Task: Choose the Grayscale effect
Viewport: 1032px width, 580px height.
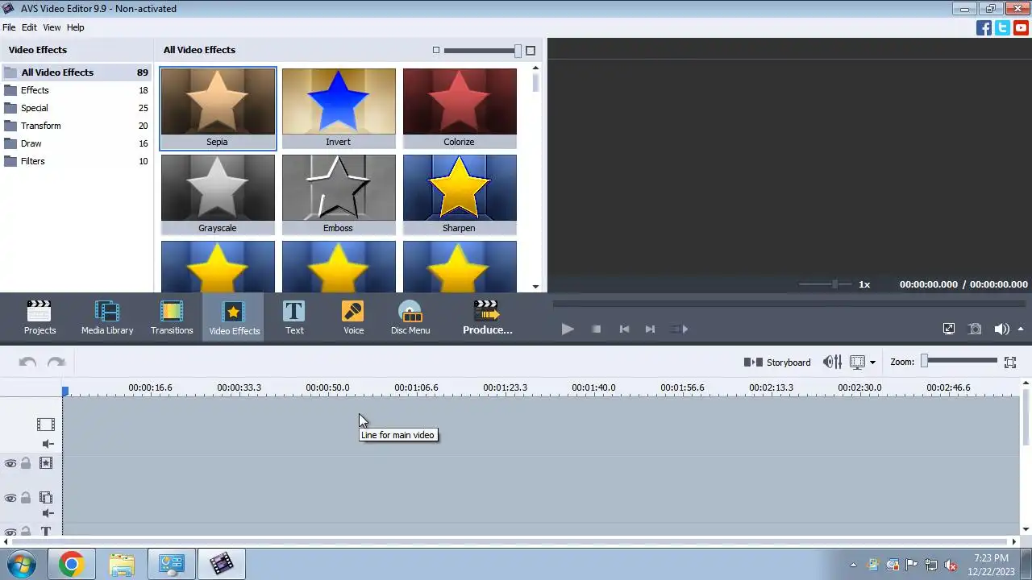Action: 218,194
